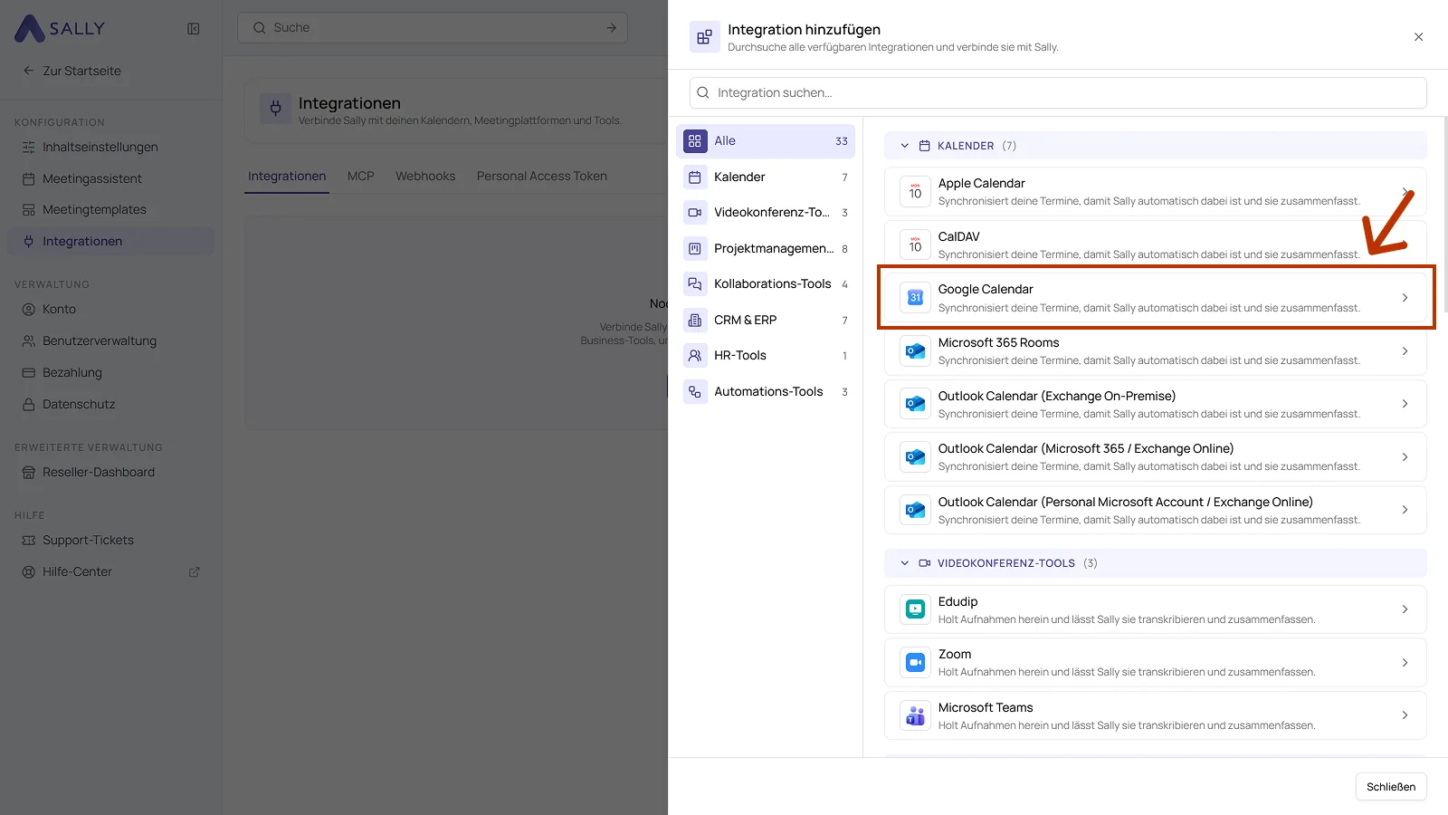Click the Microsoft Teams icon
Screen dimensions: 1448x815
coord(915,715)
